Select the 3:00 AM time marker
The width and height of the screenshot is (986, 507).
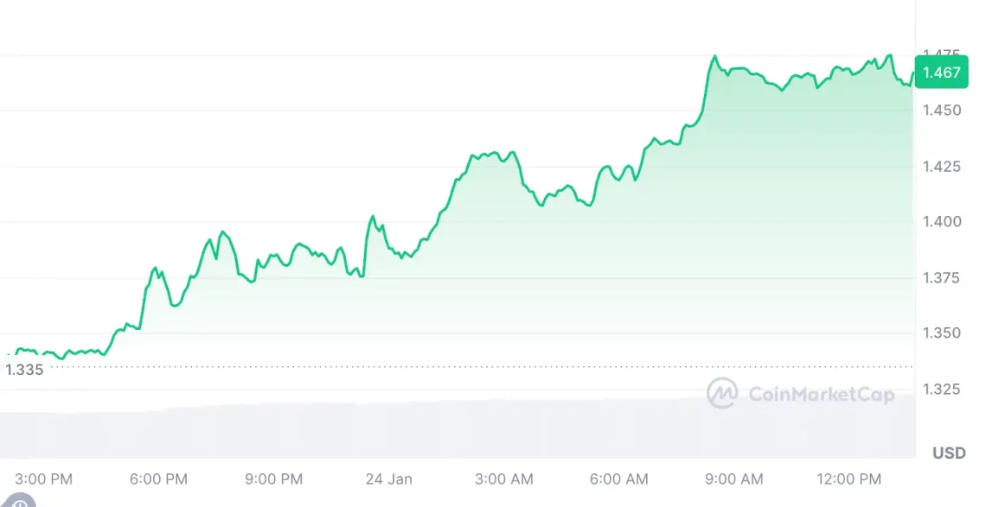[x=504, y=478]
